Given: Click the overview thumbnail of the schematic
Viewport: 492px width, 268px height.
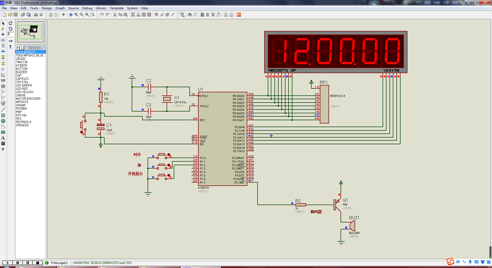Looking at the screenshot, I should (x=30, y=32).
